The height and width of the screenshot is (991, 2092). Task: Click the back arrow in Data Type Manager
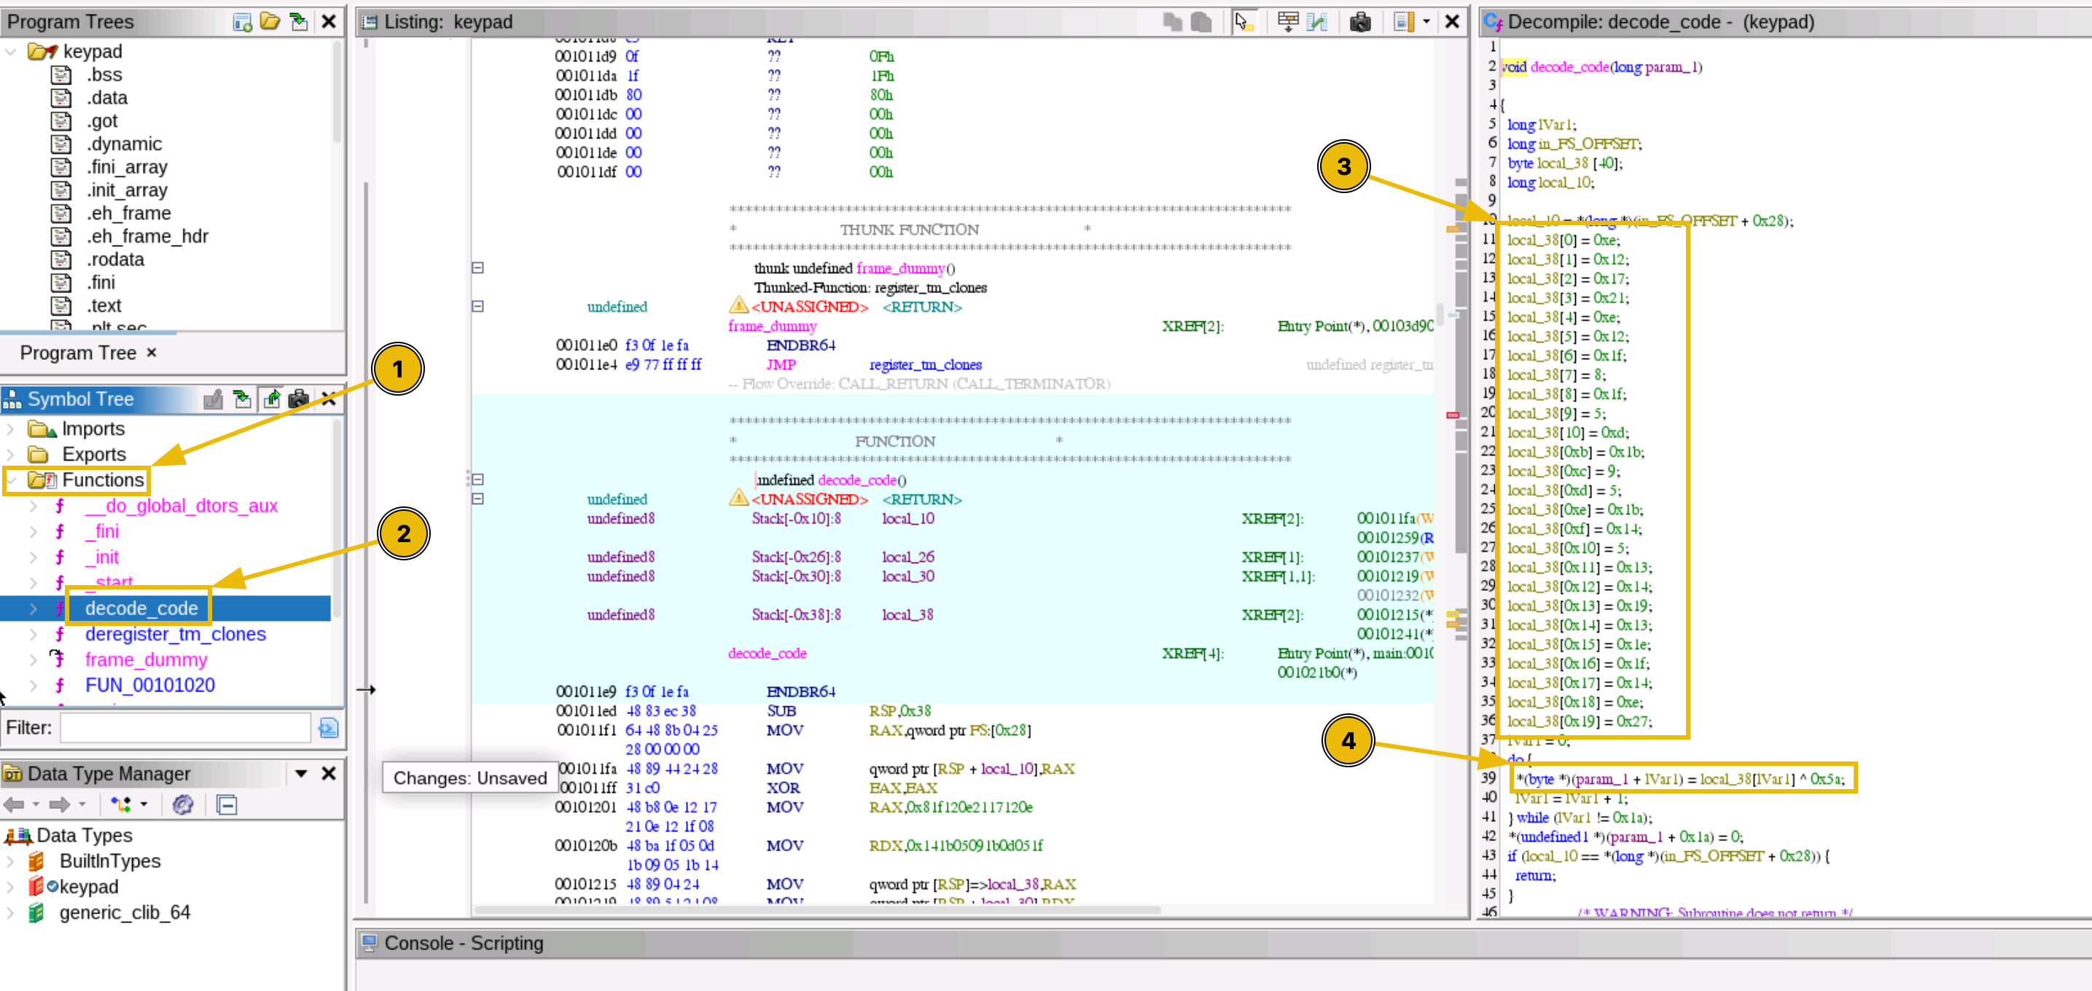coord(14,804)
